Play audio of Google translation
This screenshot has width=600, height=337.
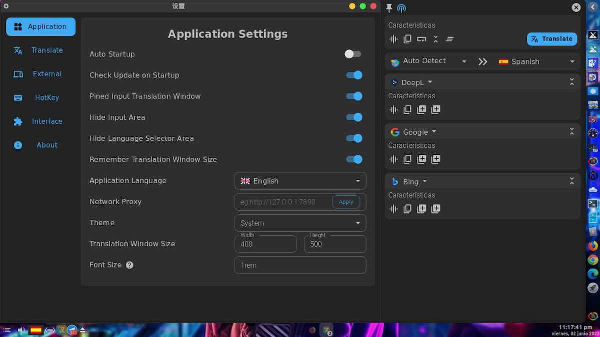393,159
